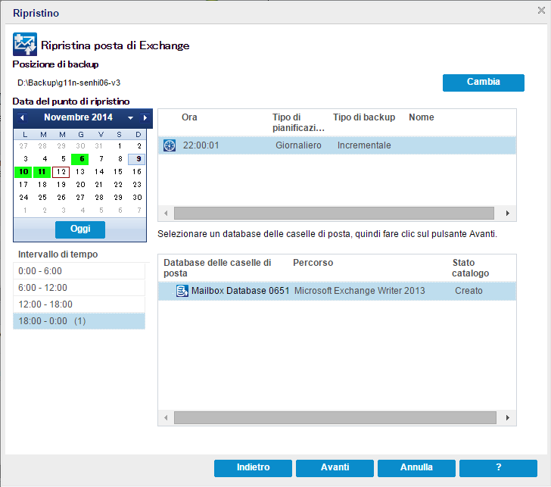Select the 0:00 - 6:00 time interval
The width and height of the screenshot is (551, 487).
[x=79, y=271]
